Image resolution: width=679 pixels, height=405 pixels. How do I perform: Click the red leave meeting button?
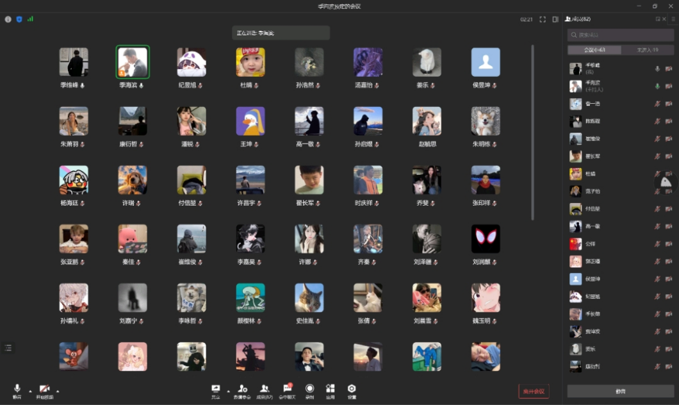pyautogui.click(x=534, y=391)
